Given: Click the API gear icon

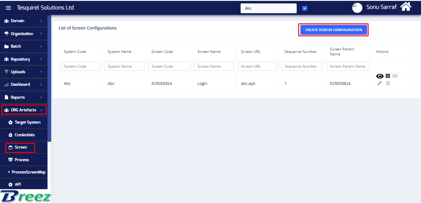Looking at the screenshot, I should [10, 185].
